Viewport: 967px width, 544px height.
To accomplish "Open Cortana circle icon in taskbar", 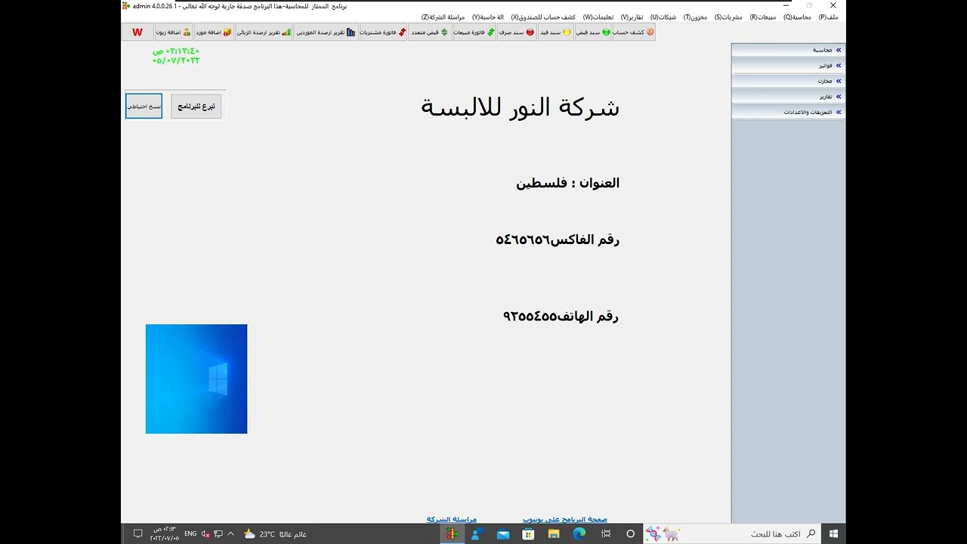I will pos(631,533).
